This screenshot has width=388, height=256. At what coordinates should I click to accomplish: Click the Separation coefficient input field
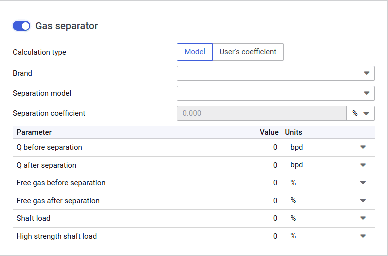tap(261, 113)
